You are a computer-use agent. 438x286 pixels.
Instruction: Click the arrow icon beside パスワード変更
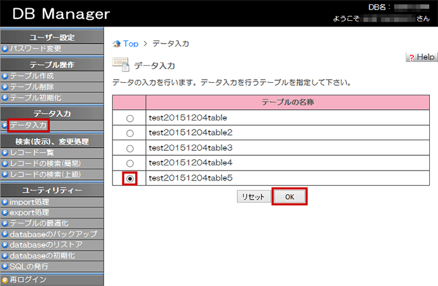(x=4, y=48)
